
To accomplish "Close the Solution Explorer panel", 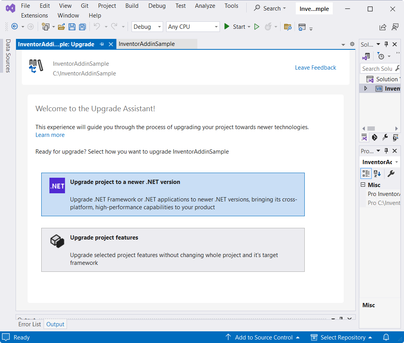I will click(395, 44).
